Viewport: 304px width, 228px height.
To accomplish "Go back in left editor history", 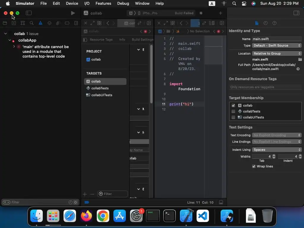I will coord(108,23).
